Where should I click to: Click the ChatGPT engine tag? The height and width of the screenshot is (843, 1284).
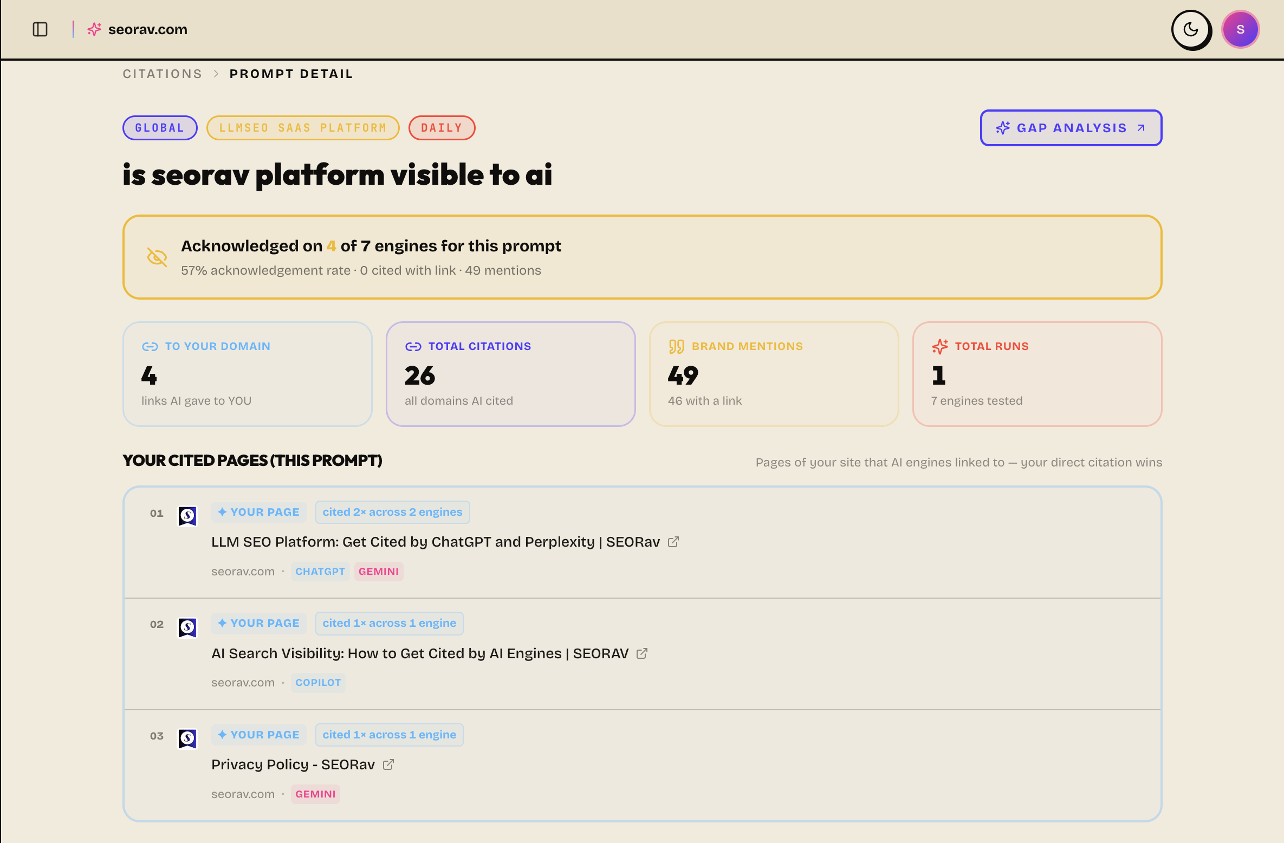pos(320,572)
